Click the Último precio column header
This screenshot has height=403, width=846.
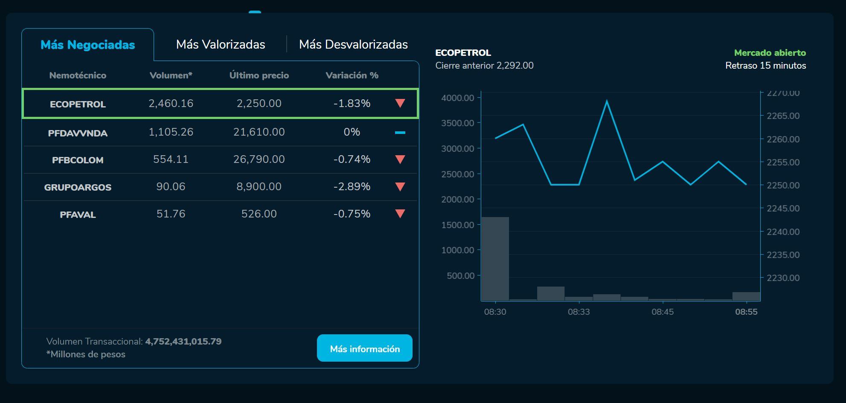pyautogui.click(x=259, y=75)
